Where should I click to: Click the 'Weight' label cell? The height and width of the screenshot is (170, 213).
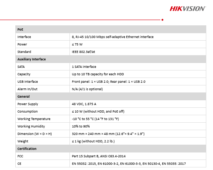click(x=43, y=141)
